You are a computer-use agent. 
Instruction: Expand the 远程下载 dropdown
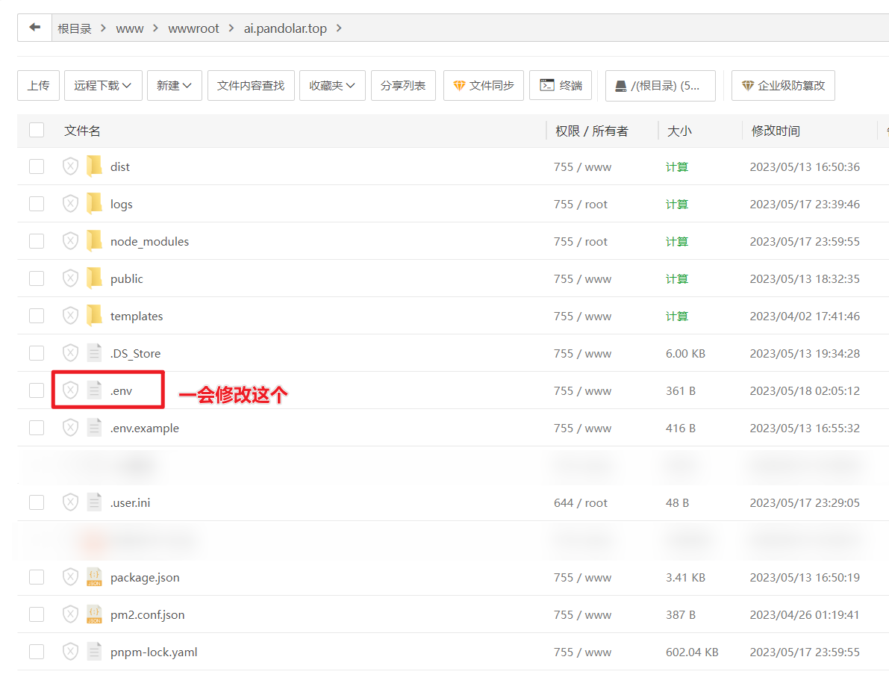pos(103,86)
